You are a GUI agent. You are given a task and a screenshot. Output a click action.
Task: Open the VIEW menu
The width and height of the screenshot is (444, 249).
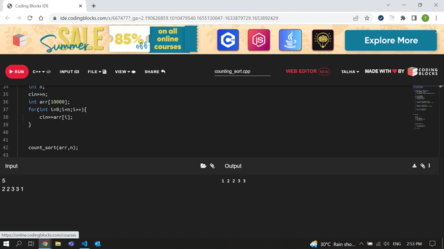[x=125, y=72]
